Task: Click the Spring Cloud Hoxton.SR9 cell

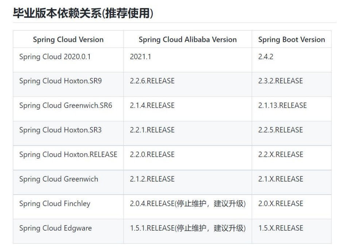Action: pos(61,81)
